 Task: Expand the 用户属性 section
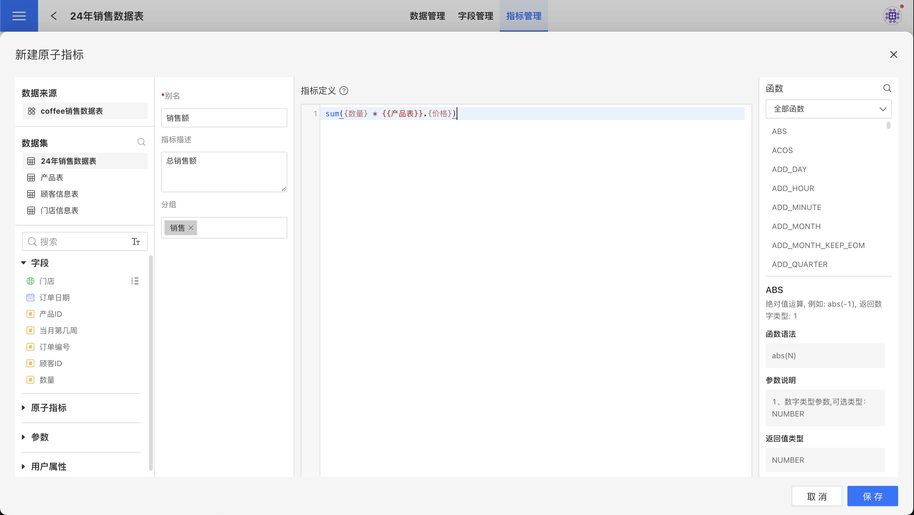pos(24,467)
